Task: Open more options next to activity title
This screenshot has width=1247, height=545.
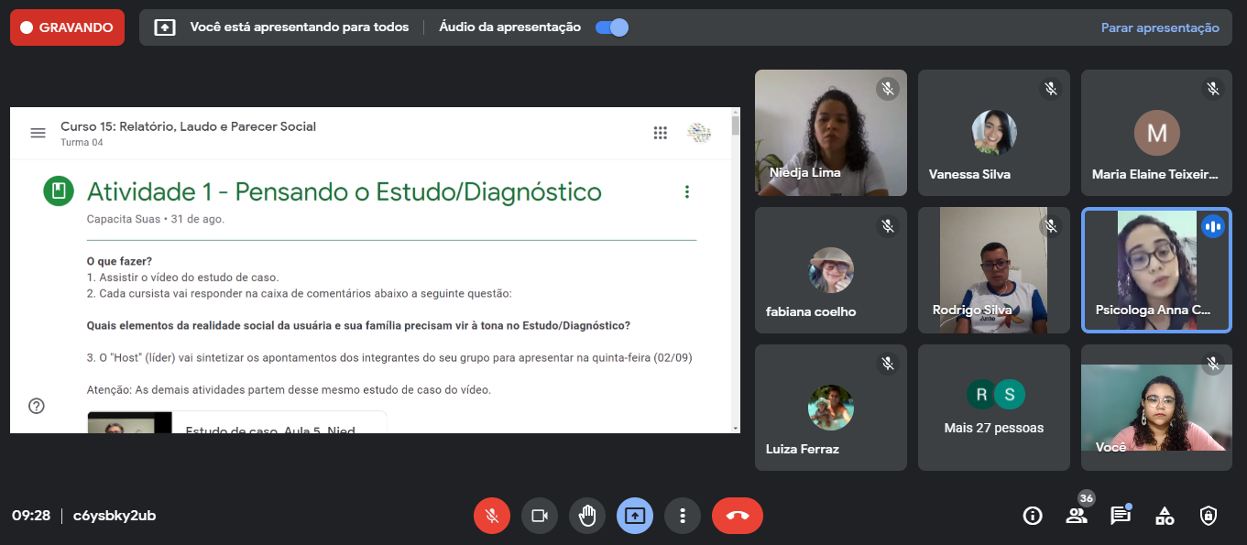Action: pyautogui.click(x=687, y=191)
